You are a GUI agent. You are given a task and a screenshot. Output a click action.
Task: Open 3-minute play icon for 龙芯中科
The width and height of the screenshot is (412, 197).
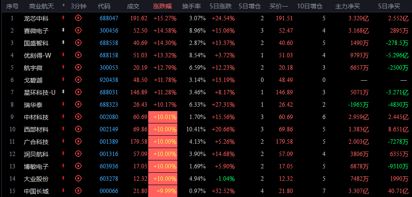[79, 18]
